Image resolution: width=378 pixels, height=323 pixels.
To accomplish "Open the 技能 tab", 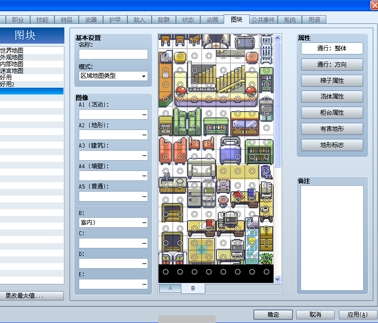I will (x=42, y=20).
